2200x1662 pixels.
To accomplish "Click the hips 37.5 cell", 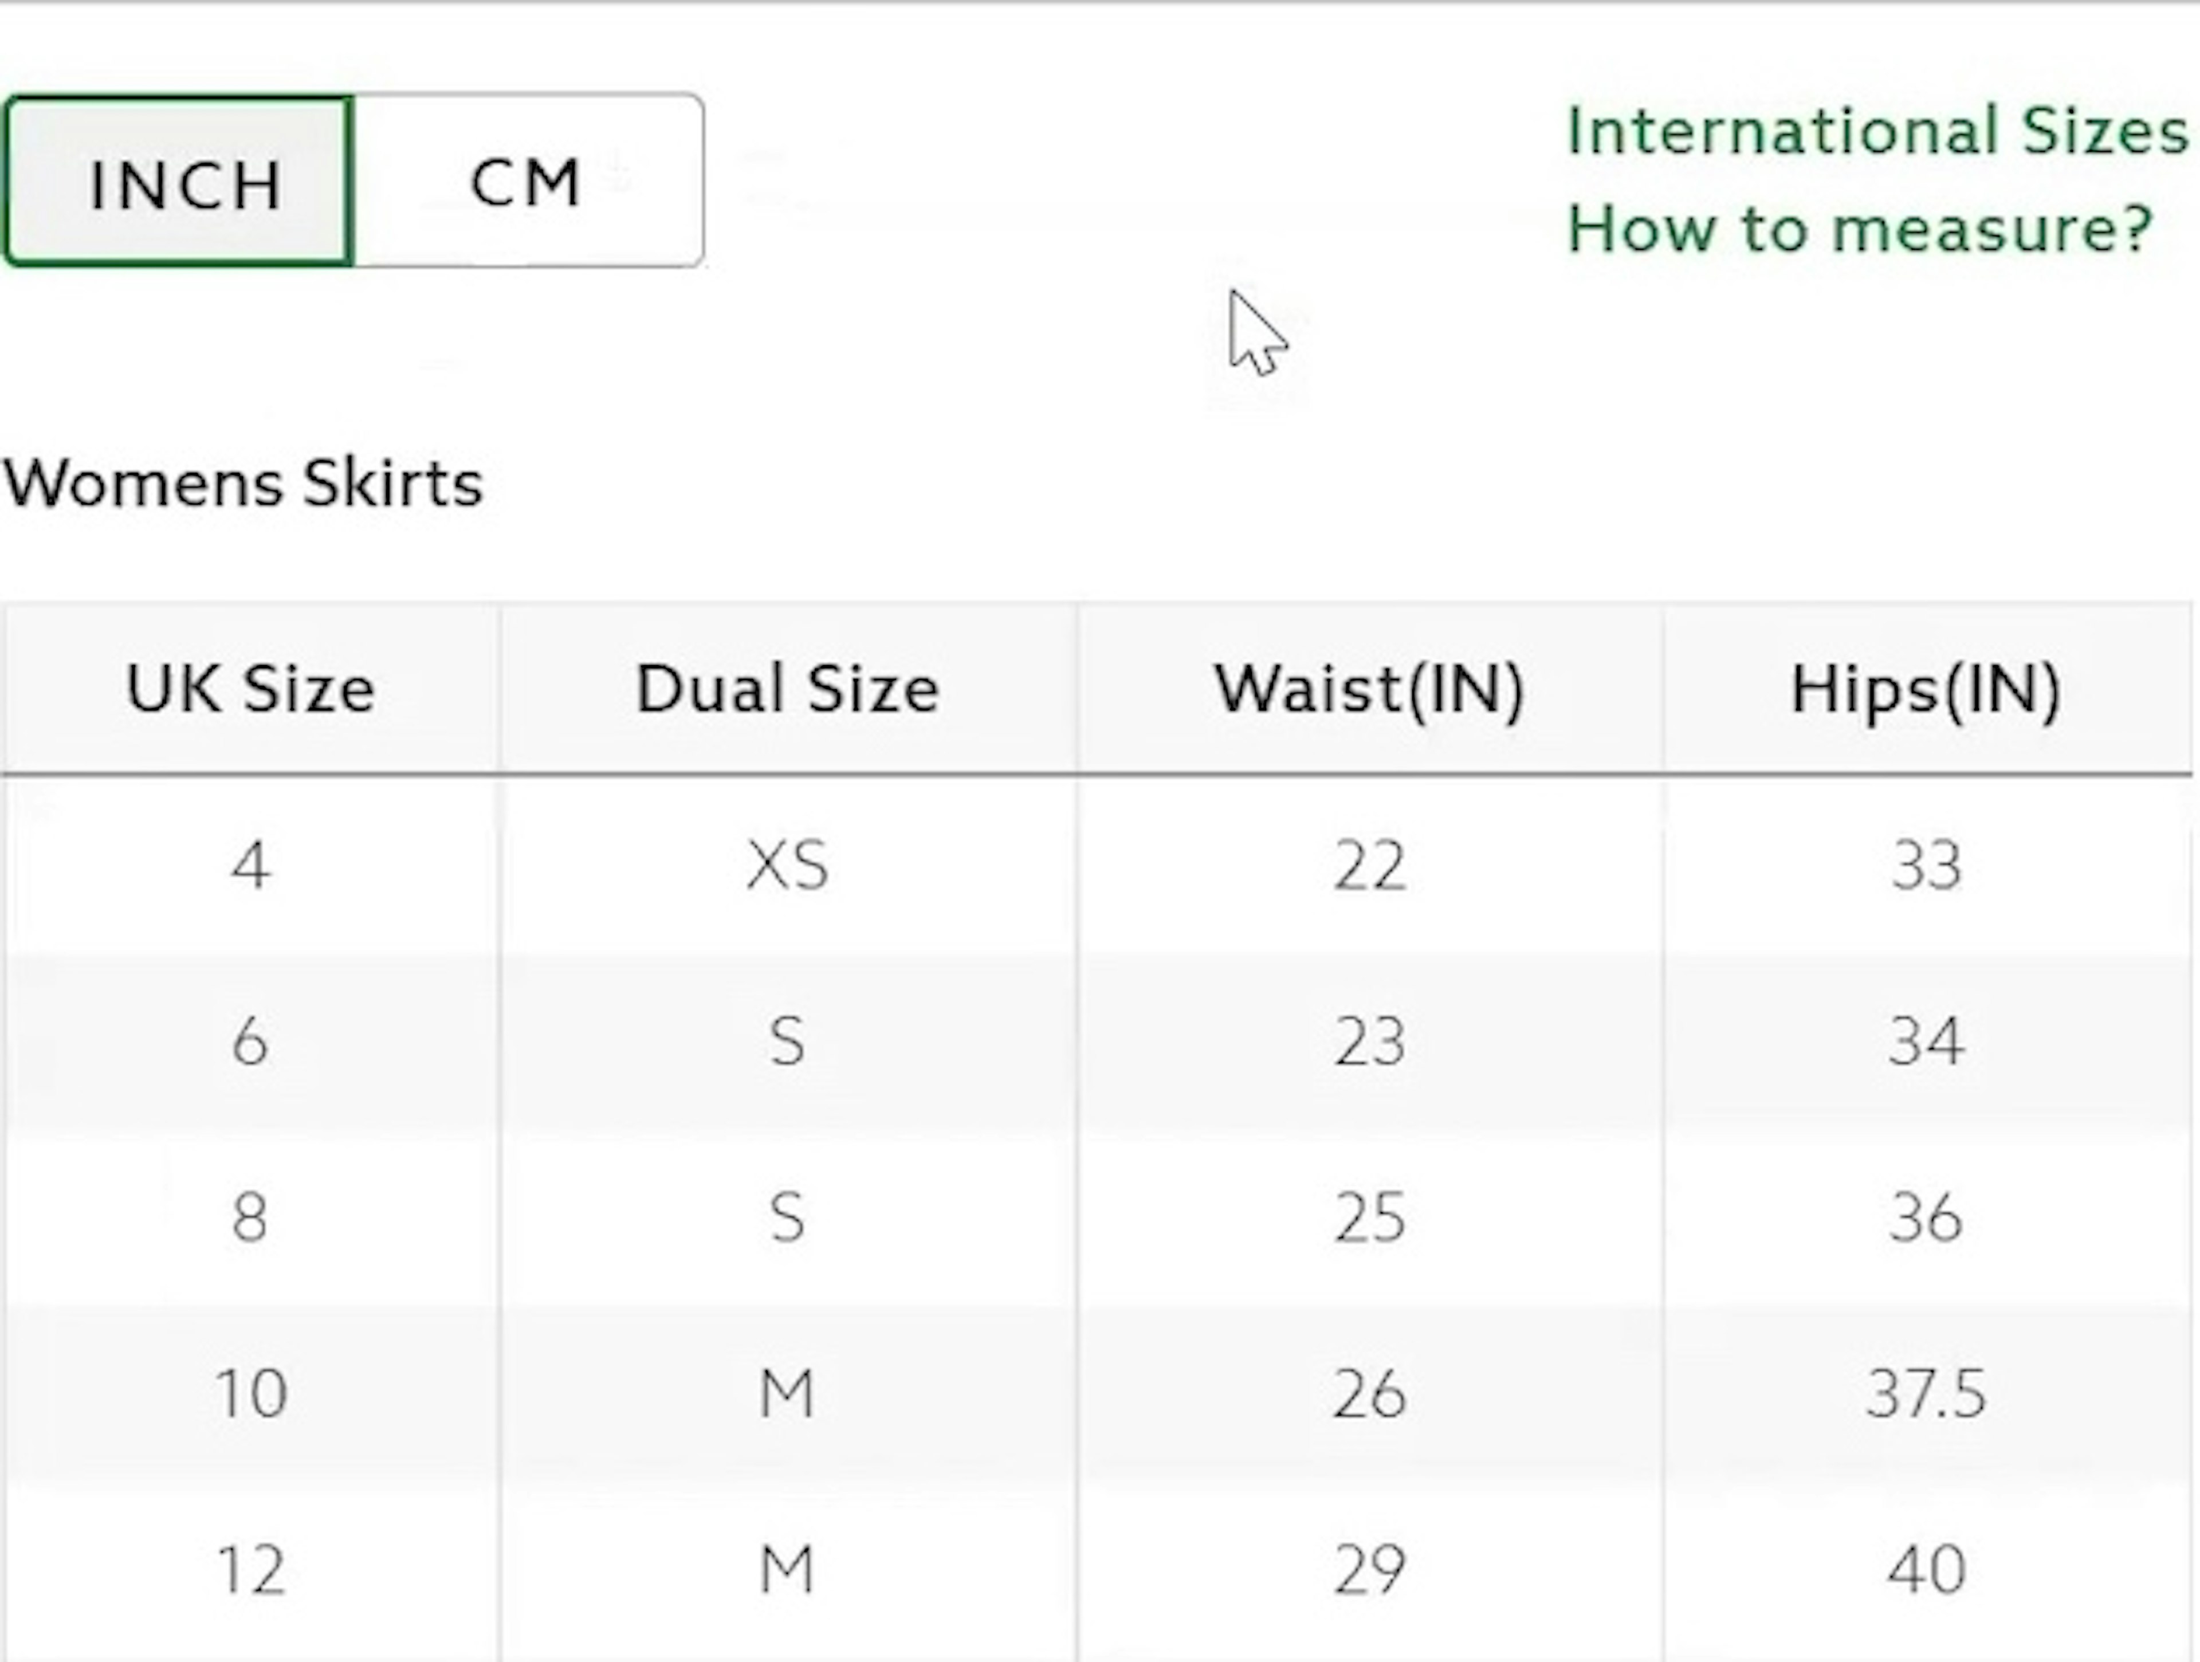I will click(1926, 1393).
